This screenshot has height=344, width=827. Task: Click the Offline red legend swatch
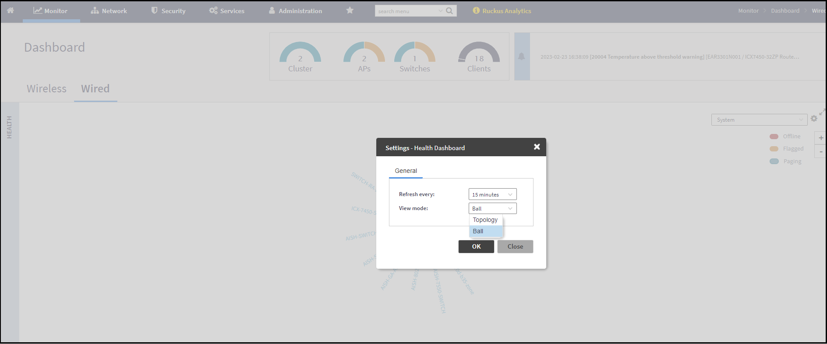coord(774,137)
